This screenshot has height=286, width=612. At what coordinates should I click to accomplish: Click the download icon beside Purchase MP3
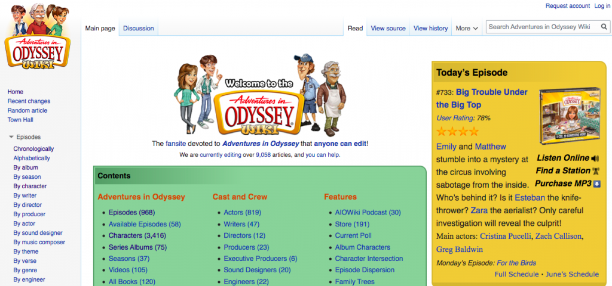596,184
